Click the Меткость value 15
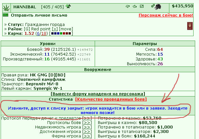The height and width of the screenshot is (139, 199). click(x=160, y=54)
